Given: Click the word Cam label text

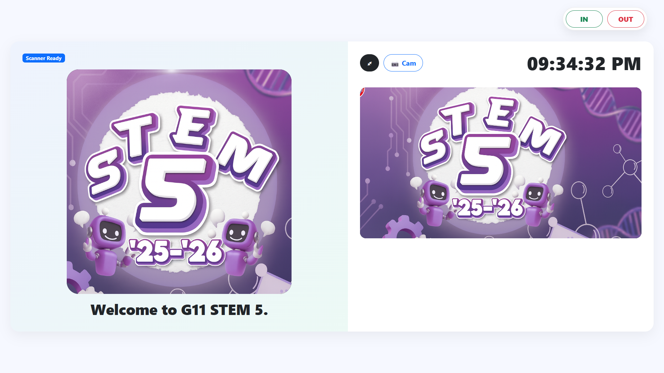Looking at the screenshot, I should [x=409, y=63].
